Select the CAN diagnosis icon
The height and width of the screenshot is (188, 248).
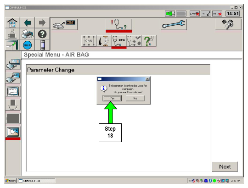(x=89, y=41)
